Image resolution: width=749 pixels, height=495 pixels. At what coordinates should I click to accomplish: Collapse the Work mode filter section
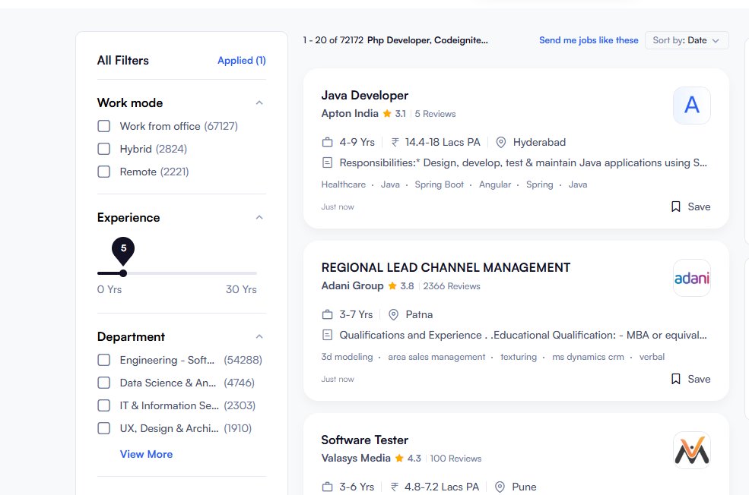[x=259, y=102]
